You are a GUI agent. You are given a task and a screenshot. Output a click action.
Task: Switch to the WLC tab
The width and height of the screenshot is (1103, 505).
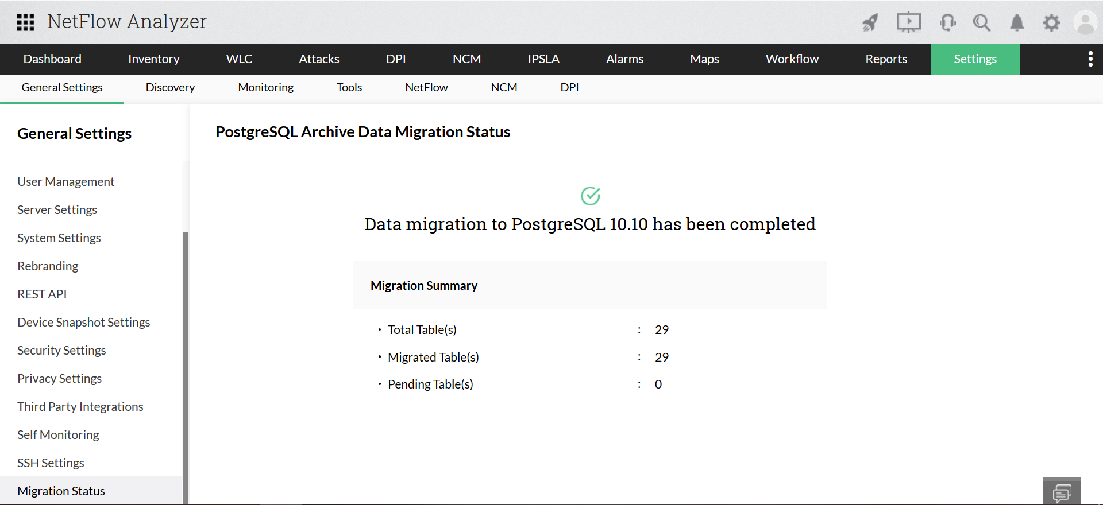239,59
